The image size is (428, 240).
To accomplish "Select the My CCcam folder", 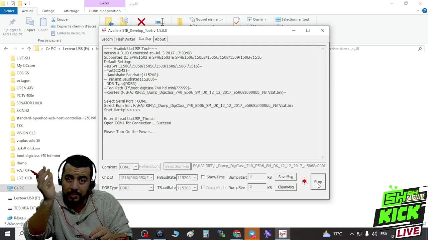I will 26,66.
